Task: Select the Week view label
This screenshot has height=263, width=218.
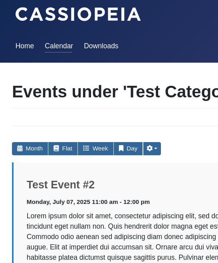Action: [100, 148]
